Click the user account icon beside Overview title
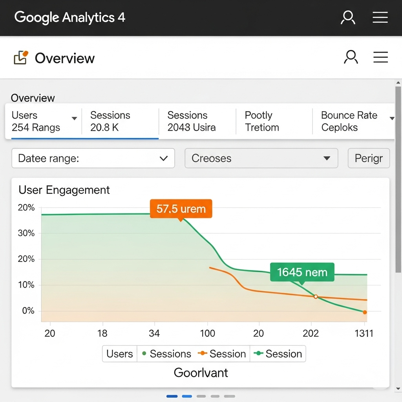The image size is (402, 402). [x=351, y=57]
